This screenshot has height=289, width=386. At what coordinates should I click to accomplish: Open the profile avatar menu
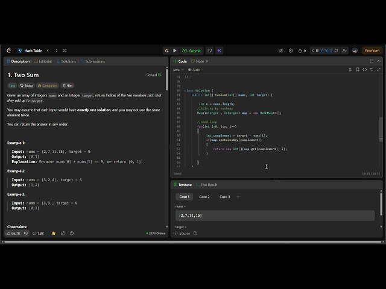[x=355, y=51]
